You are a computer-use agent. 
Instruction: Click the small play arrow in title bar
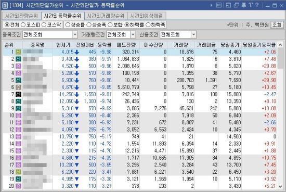click(212, 5)
